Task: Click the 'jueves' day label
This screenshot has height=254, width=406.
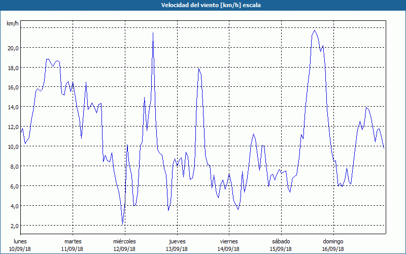Action: 177,242
